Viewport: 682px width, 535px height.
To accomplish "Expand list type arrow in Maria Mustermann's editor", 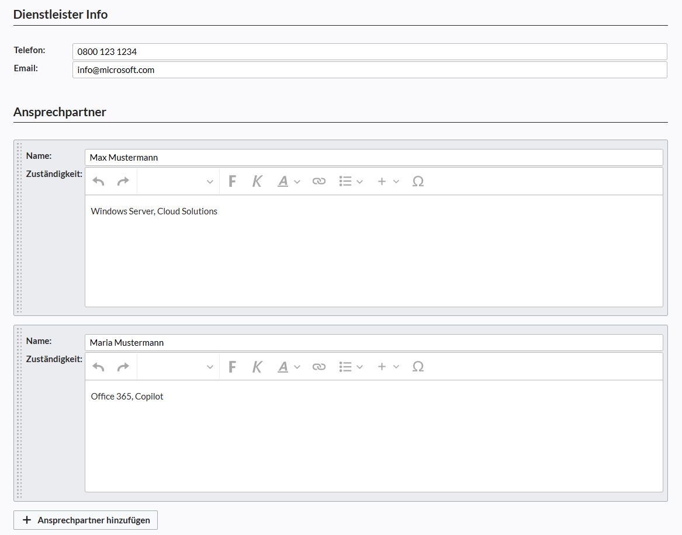I will (360, 367).
